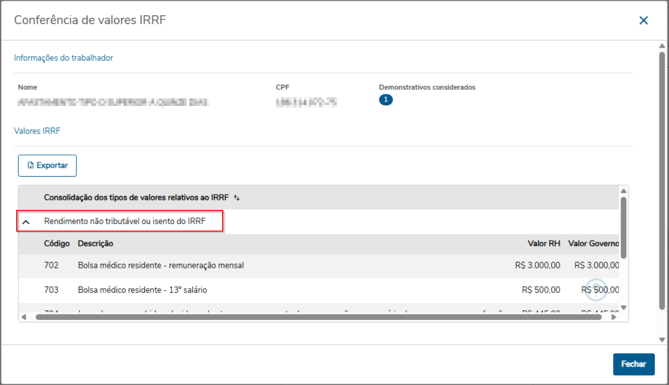The image size is (669, 385).
Task: Click 'Bolsa médico residente - 13° salário'
Action: coord(142,290)
